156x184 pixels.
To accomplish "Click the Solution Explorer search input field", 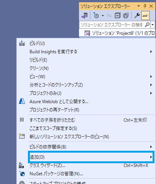I will (112, 25).
